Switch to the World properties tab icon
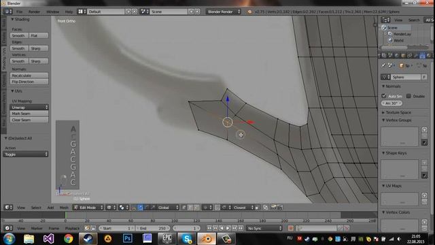The image size is (435, 245). pos(396,56)
